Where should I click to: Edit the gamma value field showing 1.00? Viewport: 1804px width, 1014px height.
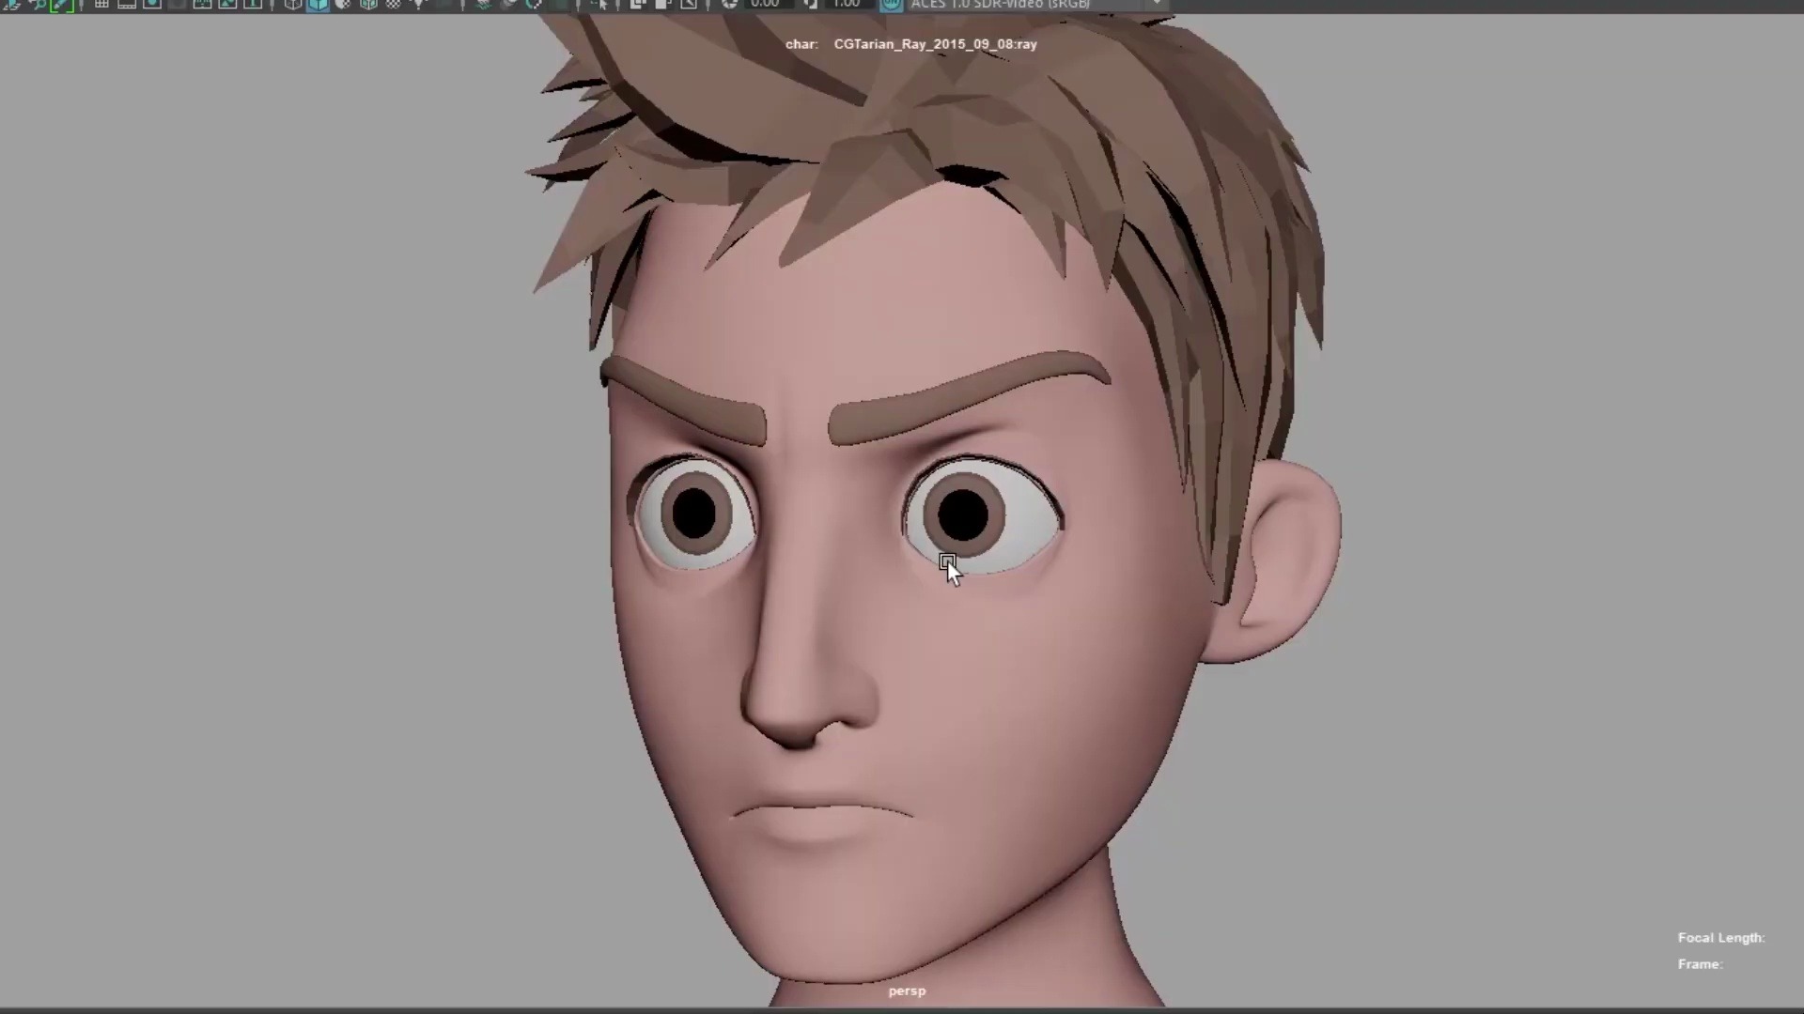[844, 6]
